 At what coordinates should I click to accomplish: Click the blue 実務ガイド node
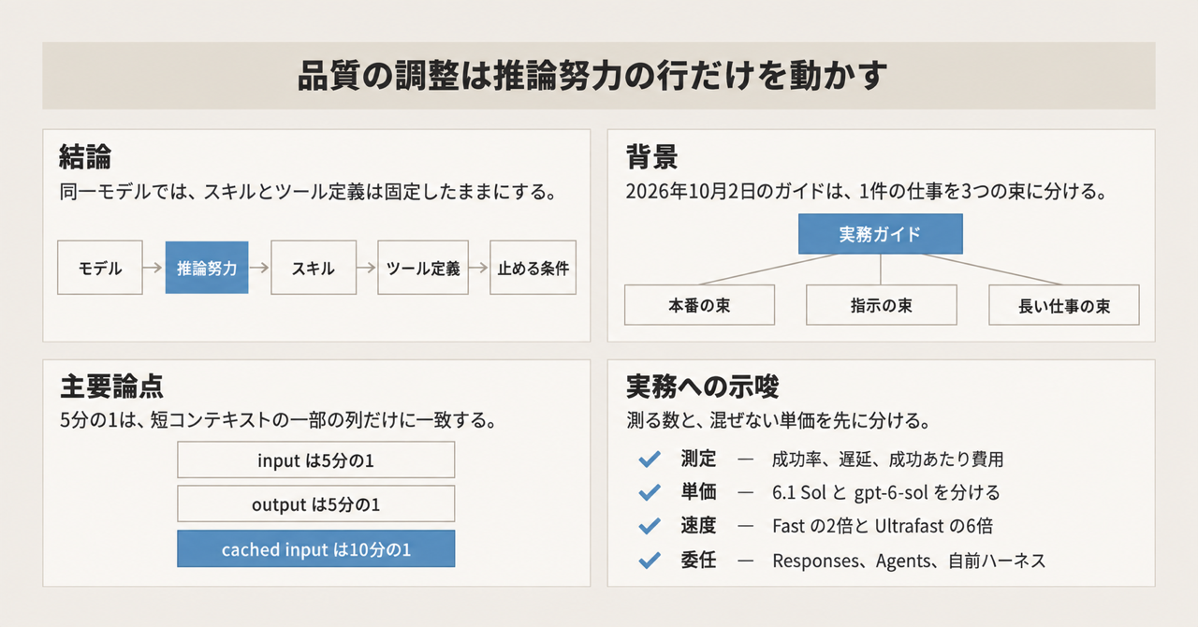point(880,234)
